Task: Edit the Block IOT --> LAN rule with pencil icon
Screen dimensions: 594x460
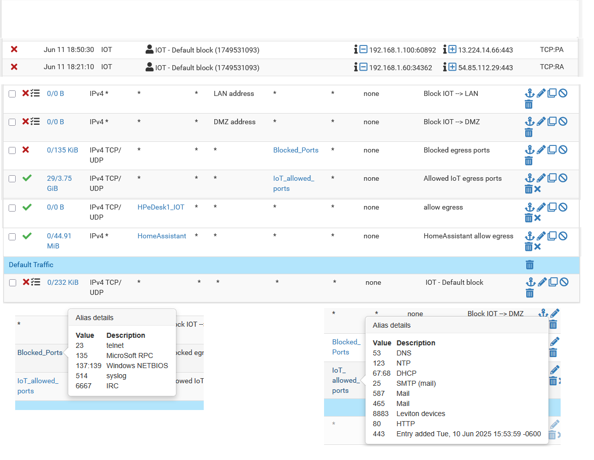Action: (x=541, y=93)
